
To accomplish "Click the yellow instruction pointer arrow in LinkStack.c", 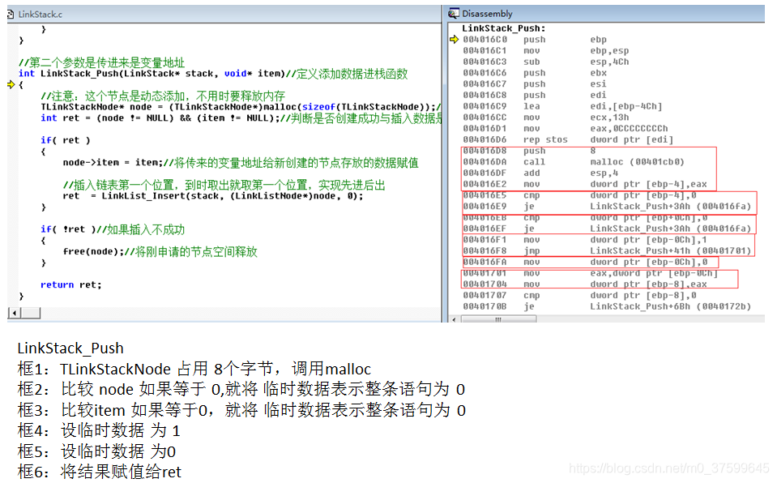I will tap(11, 85).
